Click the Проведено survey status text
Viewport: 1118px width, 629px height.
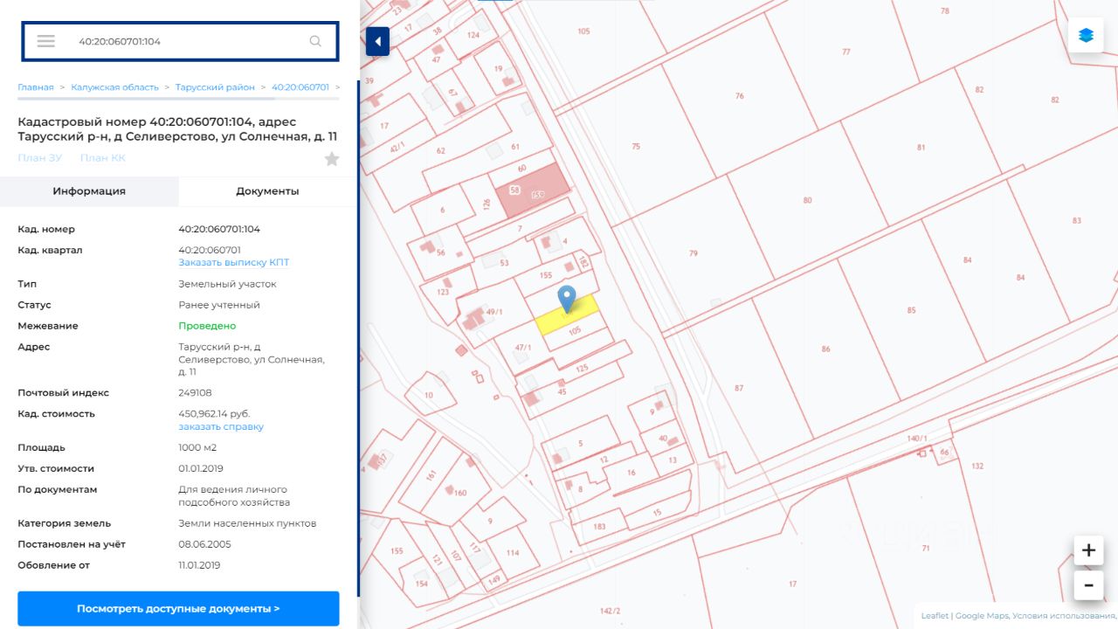(207, 326)
